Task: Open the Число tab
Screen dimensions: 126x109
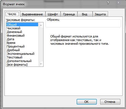Action: tap(12, 14)
